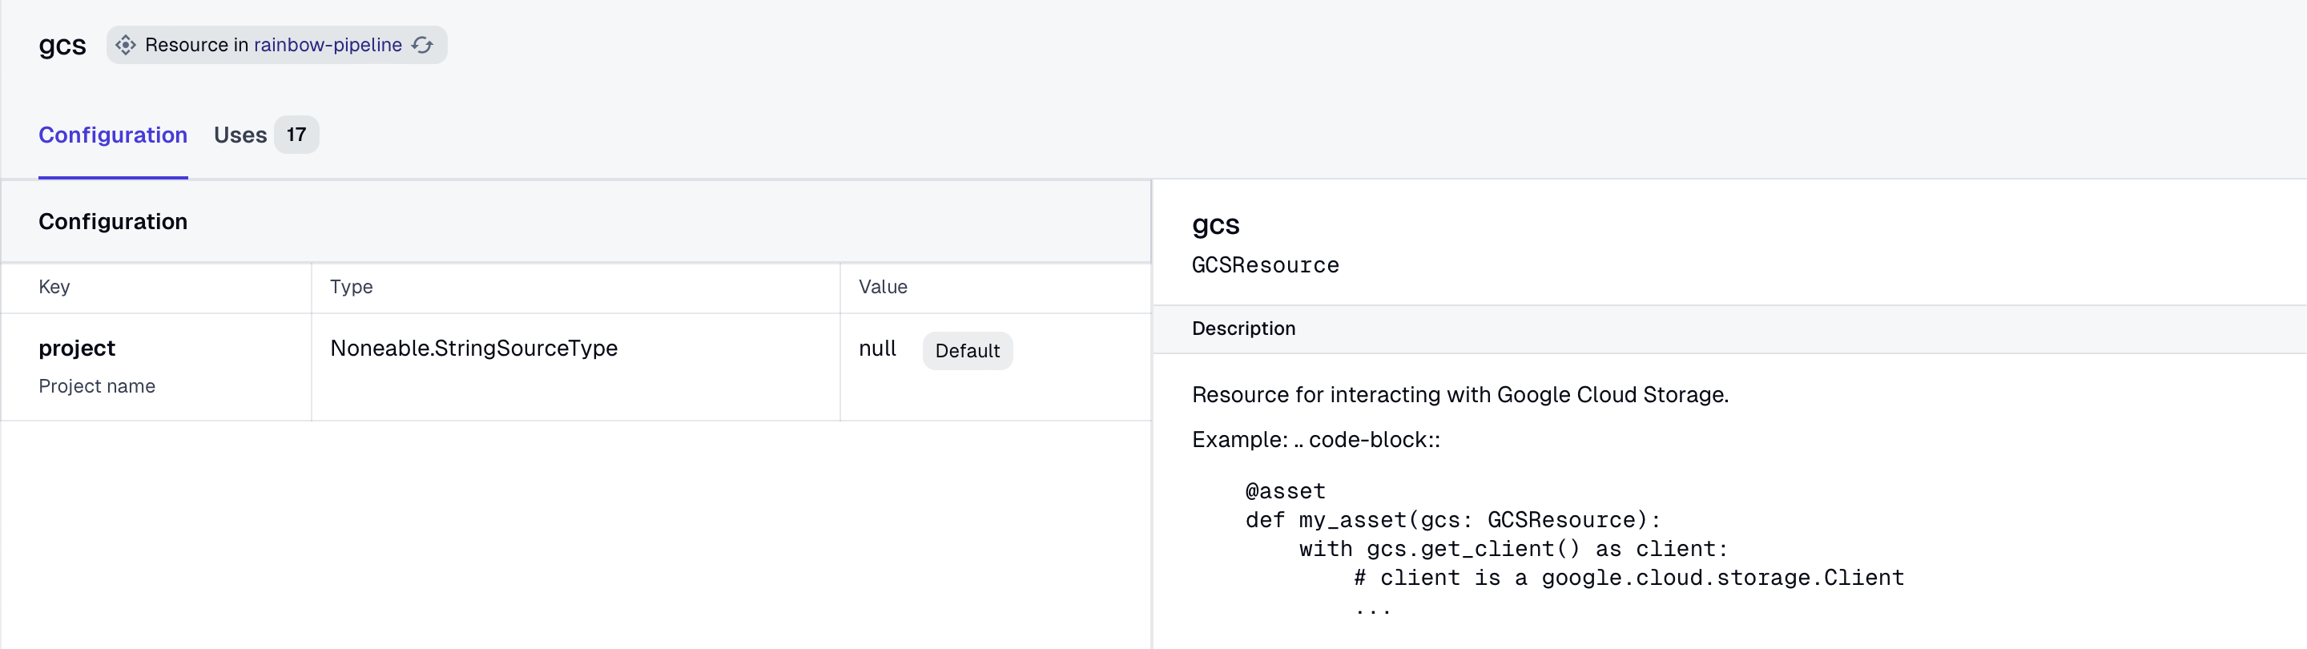The image size is (2307, 649).
Task: Click the Description section header
Action: click(x=1243, y=328)
